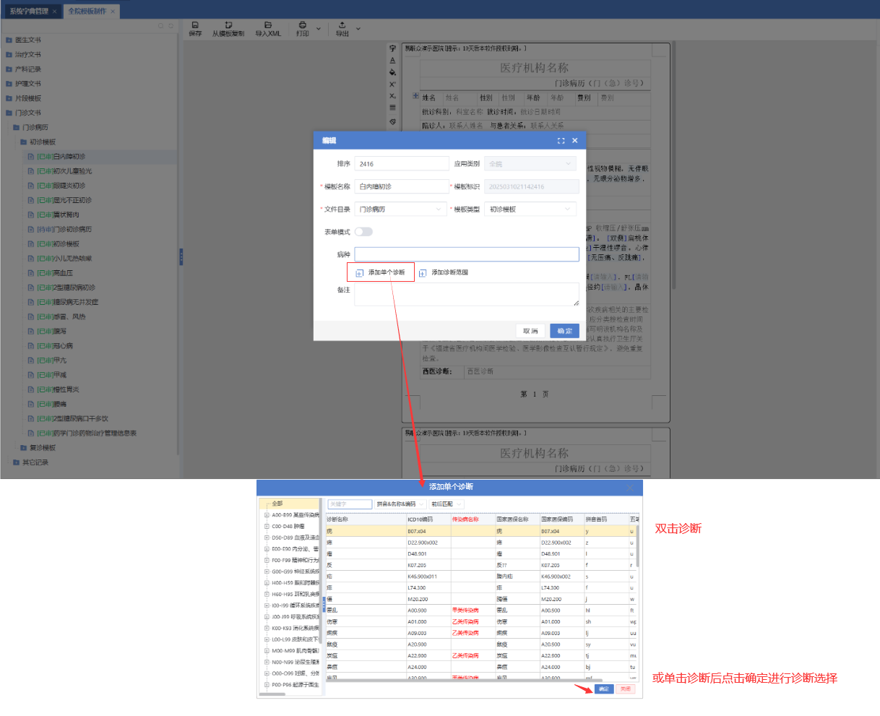The width and height of the screenshot is (880, 716).
Task: Click the 保存 (save) toolbar icon
Action: 195,25
